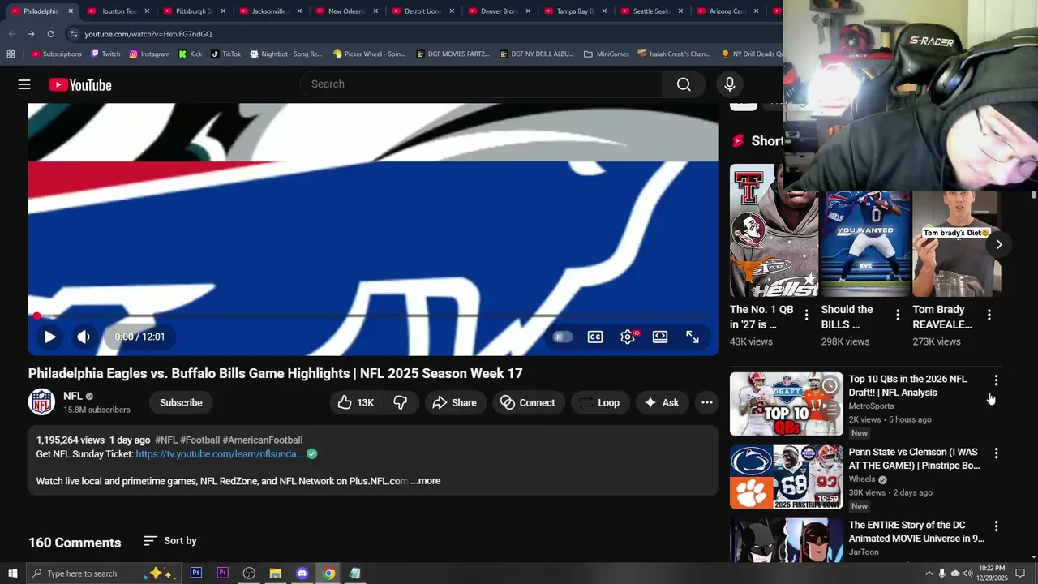Open Photoshop from taskbar
Image resolution: width=1038 pixels, height=584 pixels.
tap(196, 573)
